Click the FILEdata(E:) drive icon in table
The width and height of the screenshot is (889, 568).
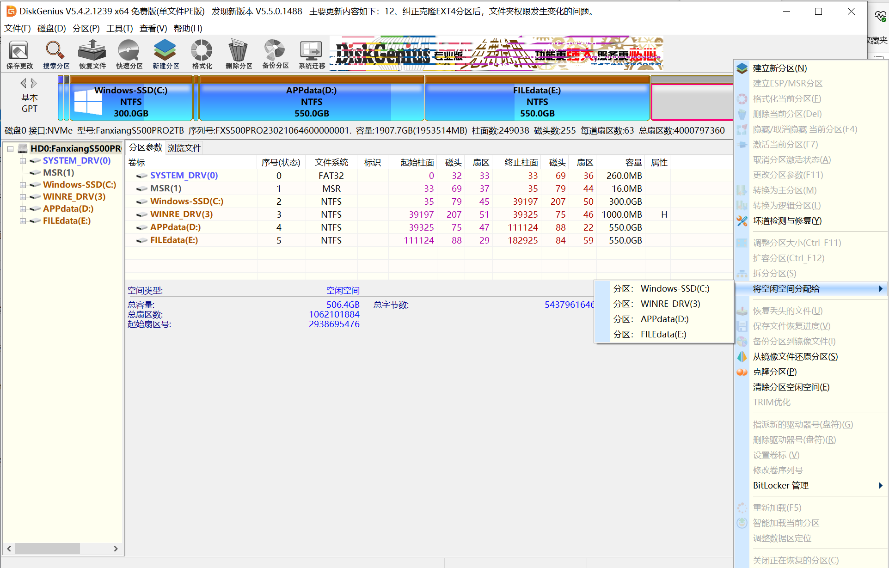142,240
